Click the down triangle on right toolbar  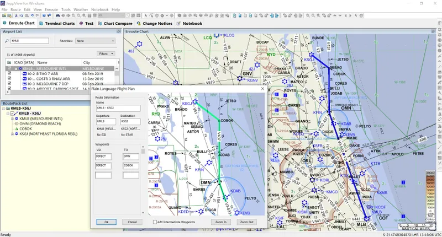click(x=340, y=15)
